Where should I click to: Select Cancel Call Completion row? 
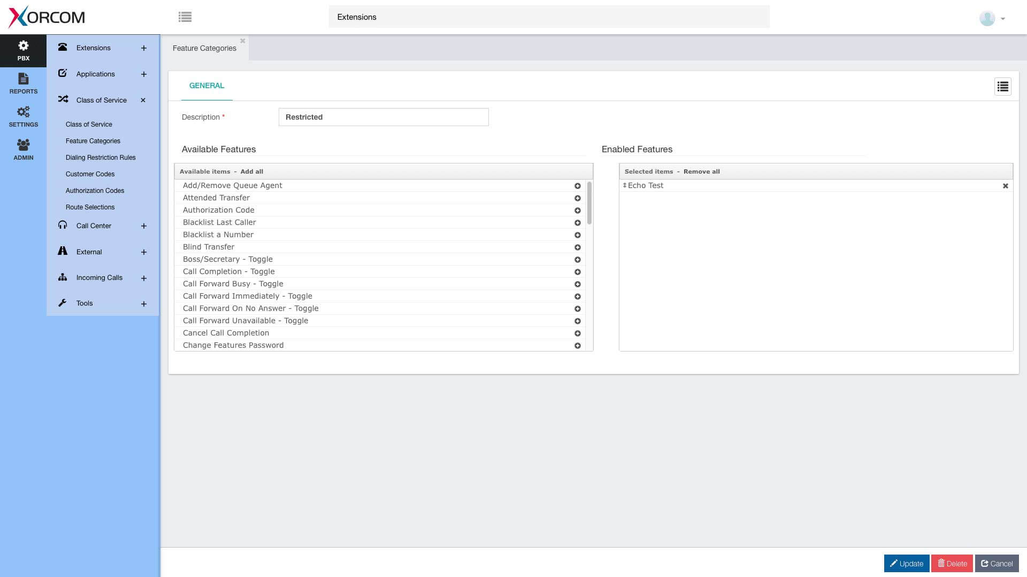[380, 333]
